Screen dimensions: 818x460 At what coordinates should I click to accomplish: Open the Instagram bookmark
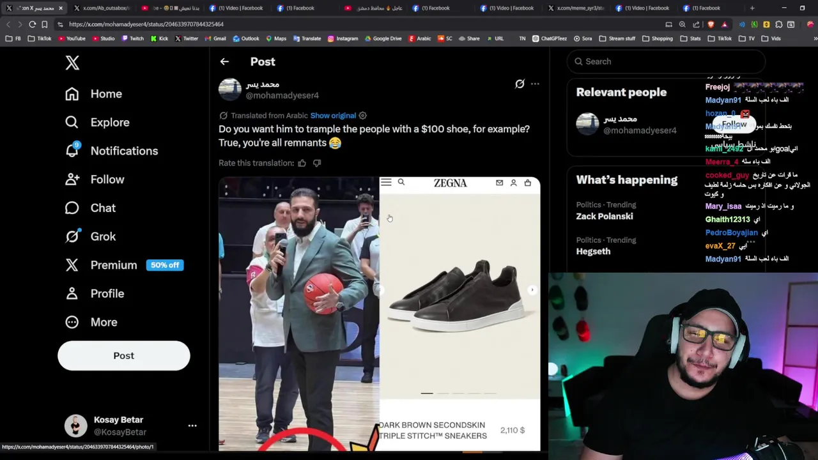pos(343,38)
